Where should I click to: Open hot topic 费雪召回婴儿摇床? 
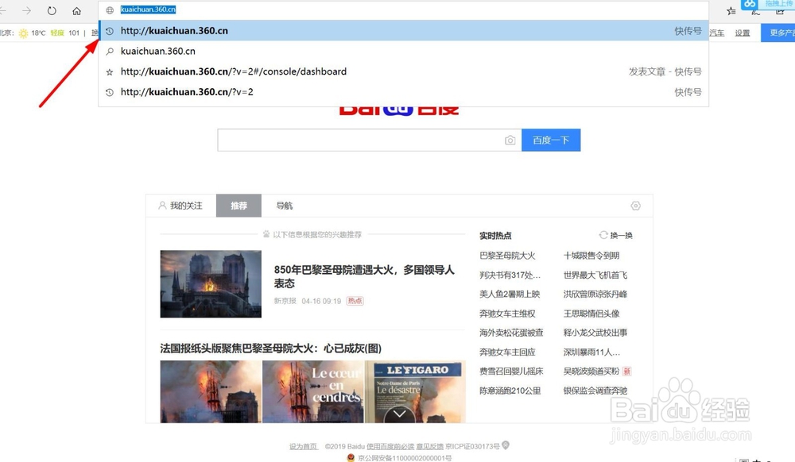(511, 371)
